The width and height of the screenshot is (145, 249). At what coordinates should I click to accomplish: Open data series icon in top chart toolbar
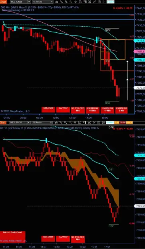point(89,2)
